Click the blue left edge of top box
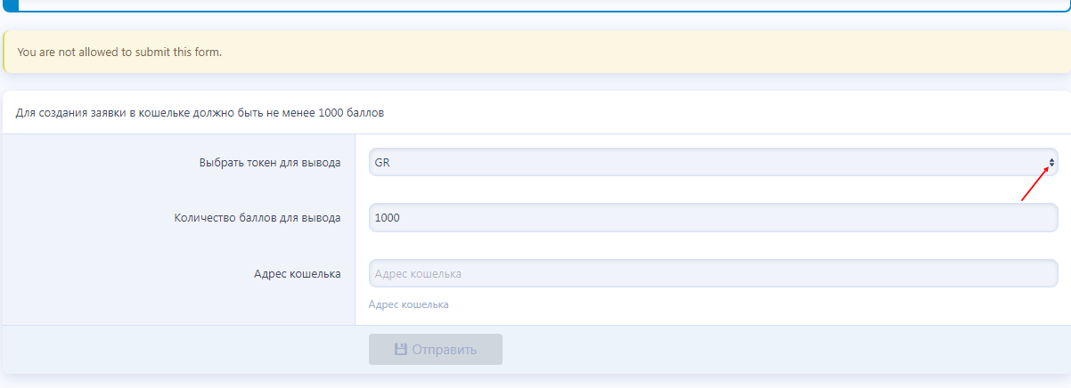The image size is (1071, 388). click(12, 5)
